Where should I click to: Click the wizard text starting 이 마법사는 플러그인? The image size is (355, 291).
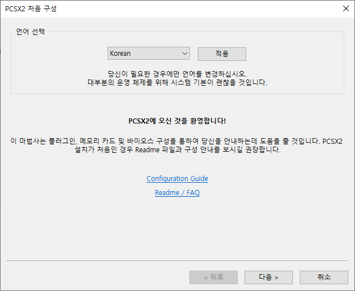pyautogui.click(x=176, y=145)
